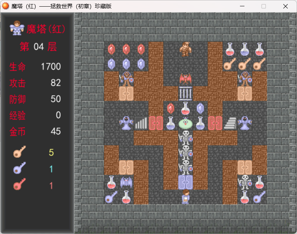Click the rightmost red gem in top-left room
The width and height of the screenshot is (297, 234).
tap(141, 49)
